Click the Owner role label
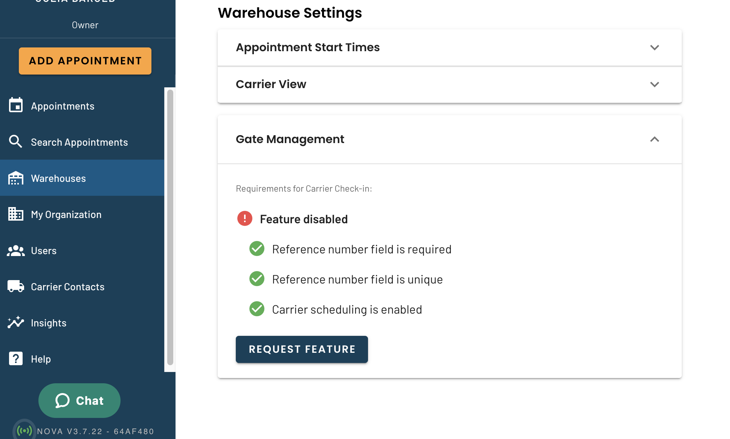This screenshot has height=439, width=730. click(x=85, y=25)
